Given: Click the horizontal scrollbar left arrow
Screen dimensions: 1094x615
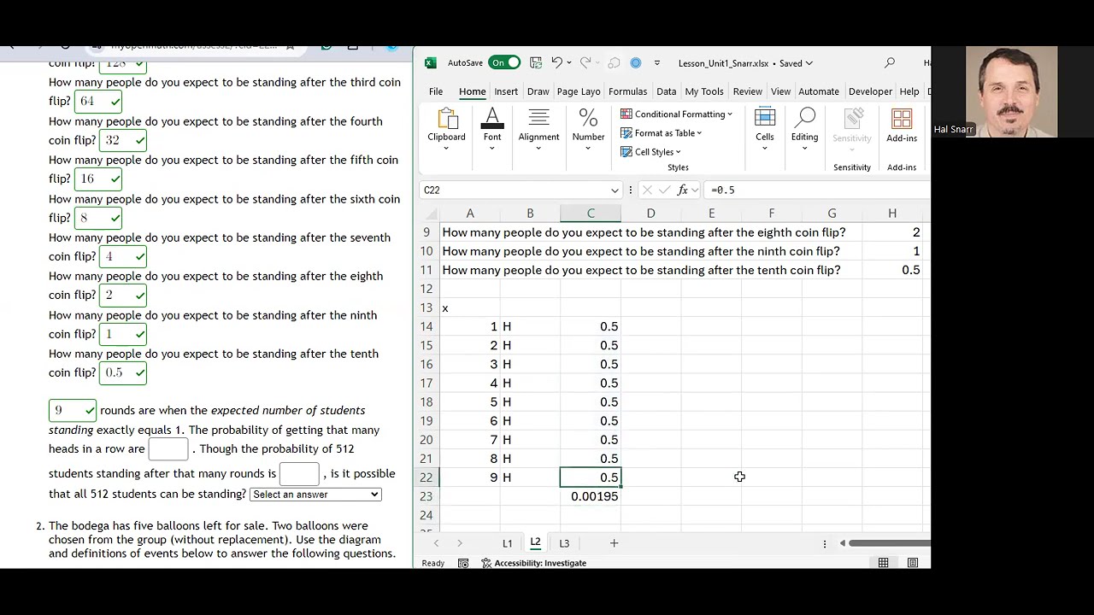Looking at the screenshot, I should [842, 543].
